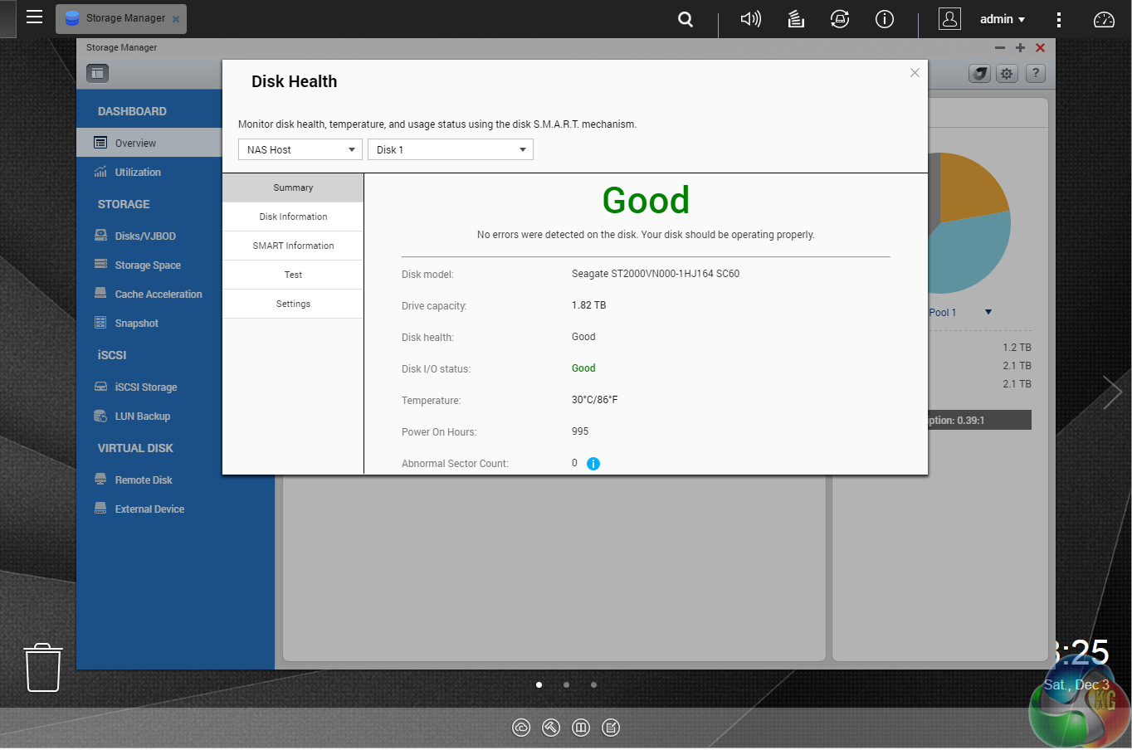Click the second desktop page indicator dot
Viewport: 1132px width, 750px height.
pos(566,685)
